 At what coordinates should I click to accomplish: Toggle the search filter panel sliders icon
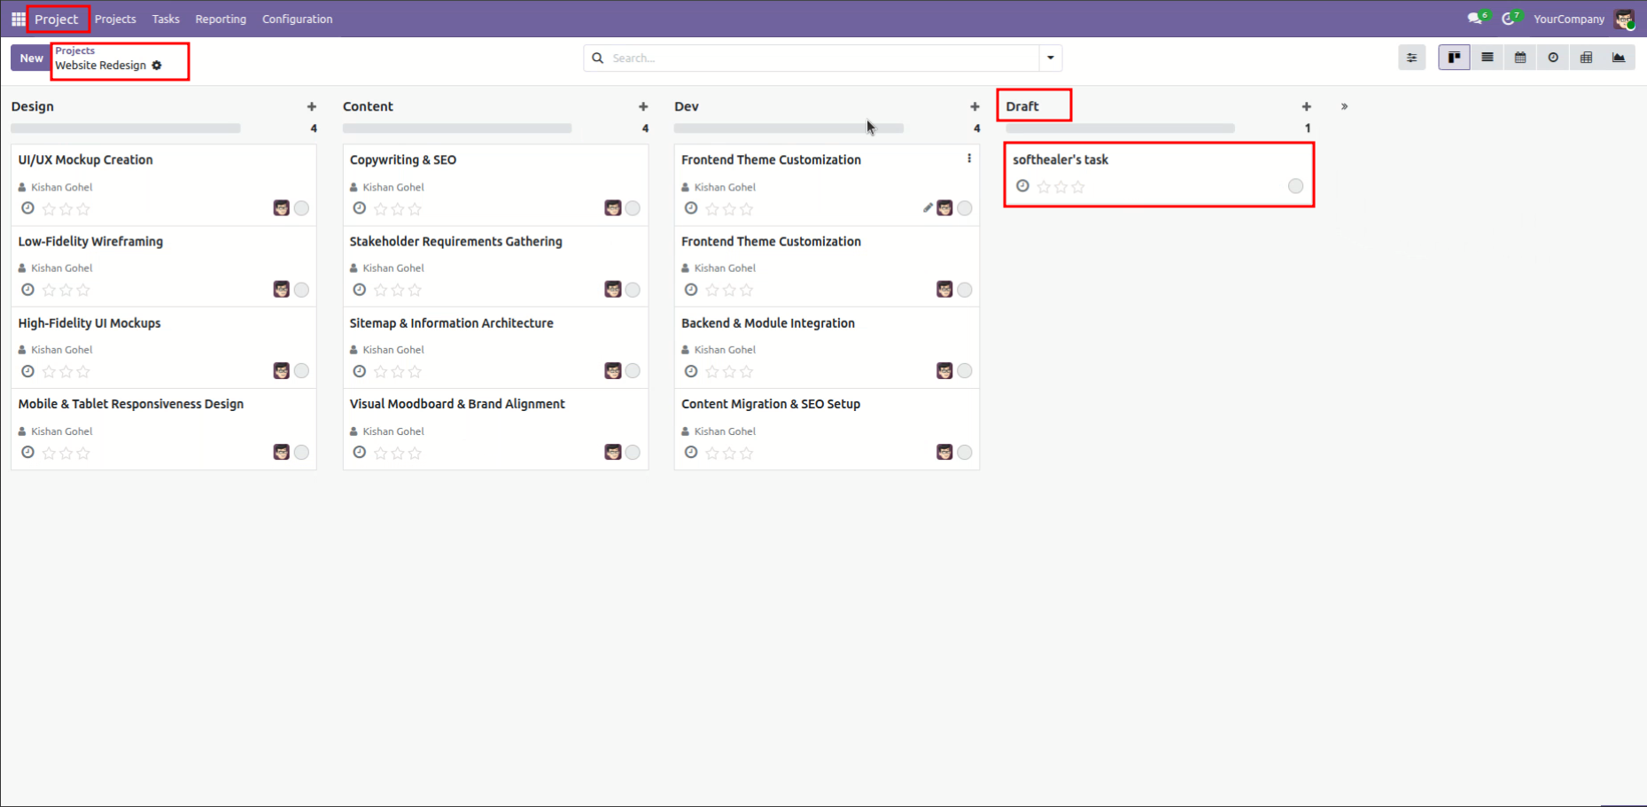coord(1411,58)
